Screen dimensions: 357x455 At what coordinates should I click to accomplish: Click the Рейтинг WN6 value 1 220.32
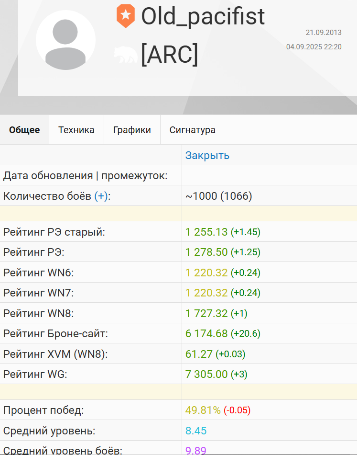[206, 273]
